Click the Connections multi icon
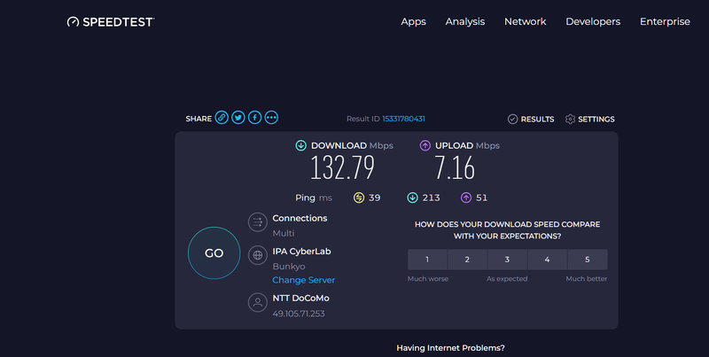This screenshot has width=709, height=357. pos(257,222)
